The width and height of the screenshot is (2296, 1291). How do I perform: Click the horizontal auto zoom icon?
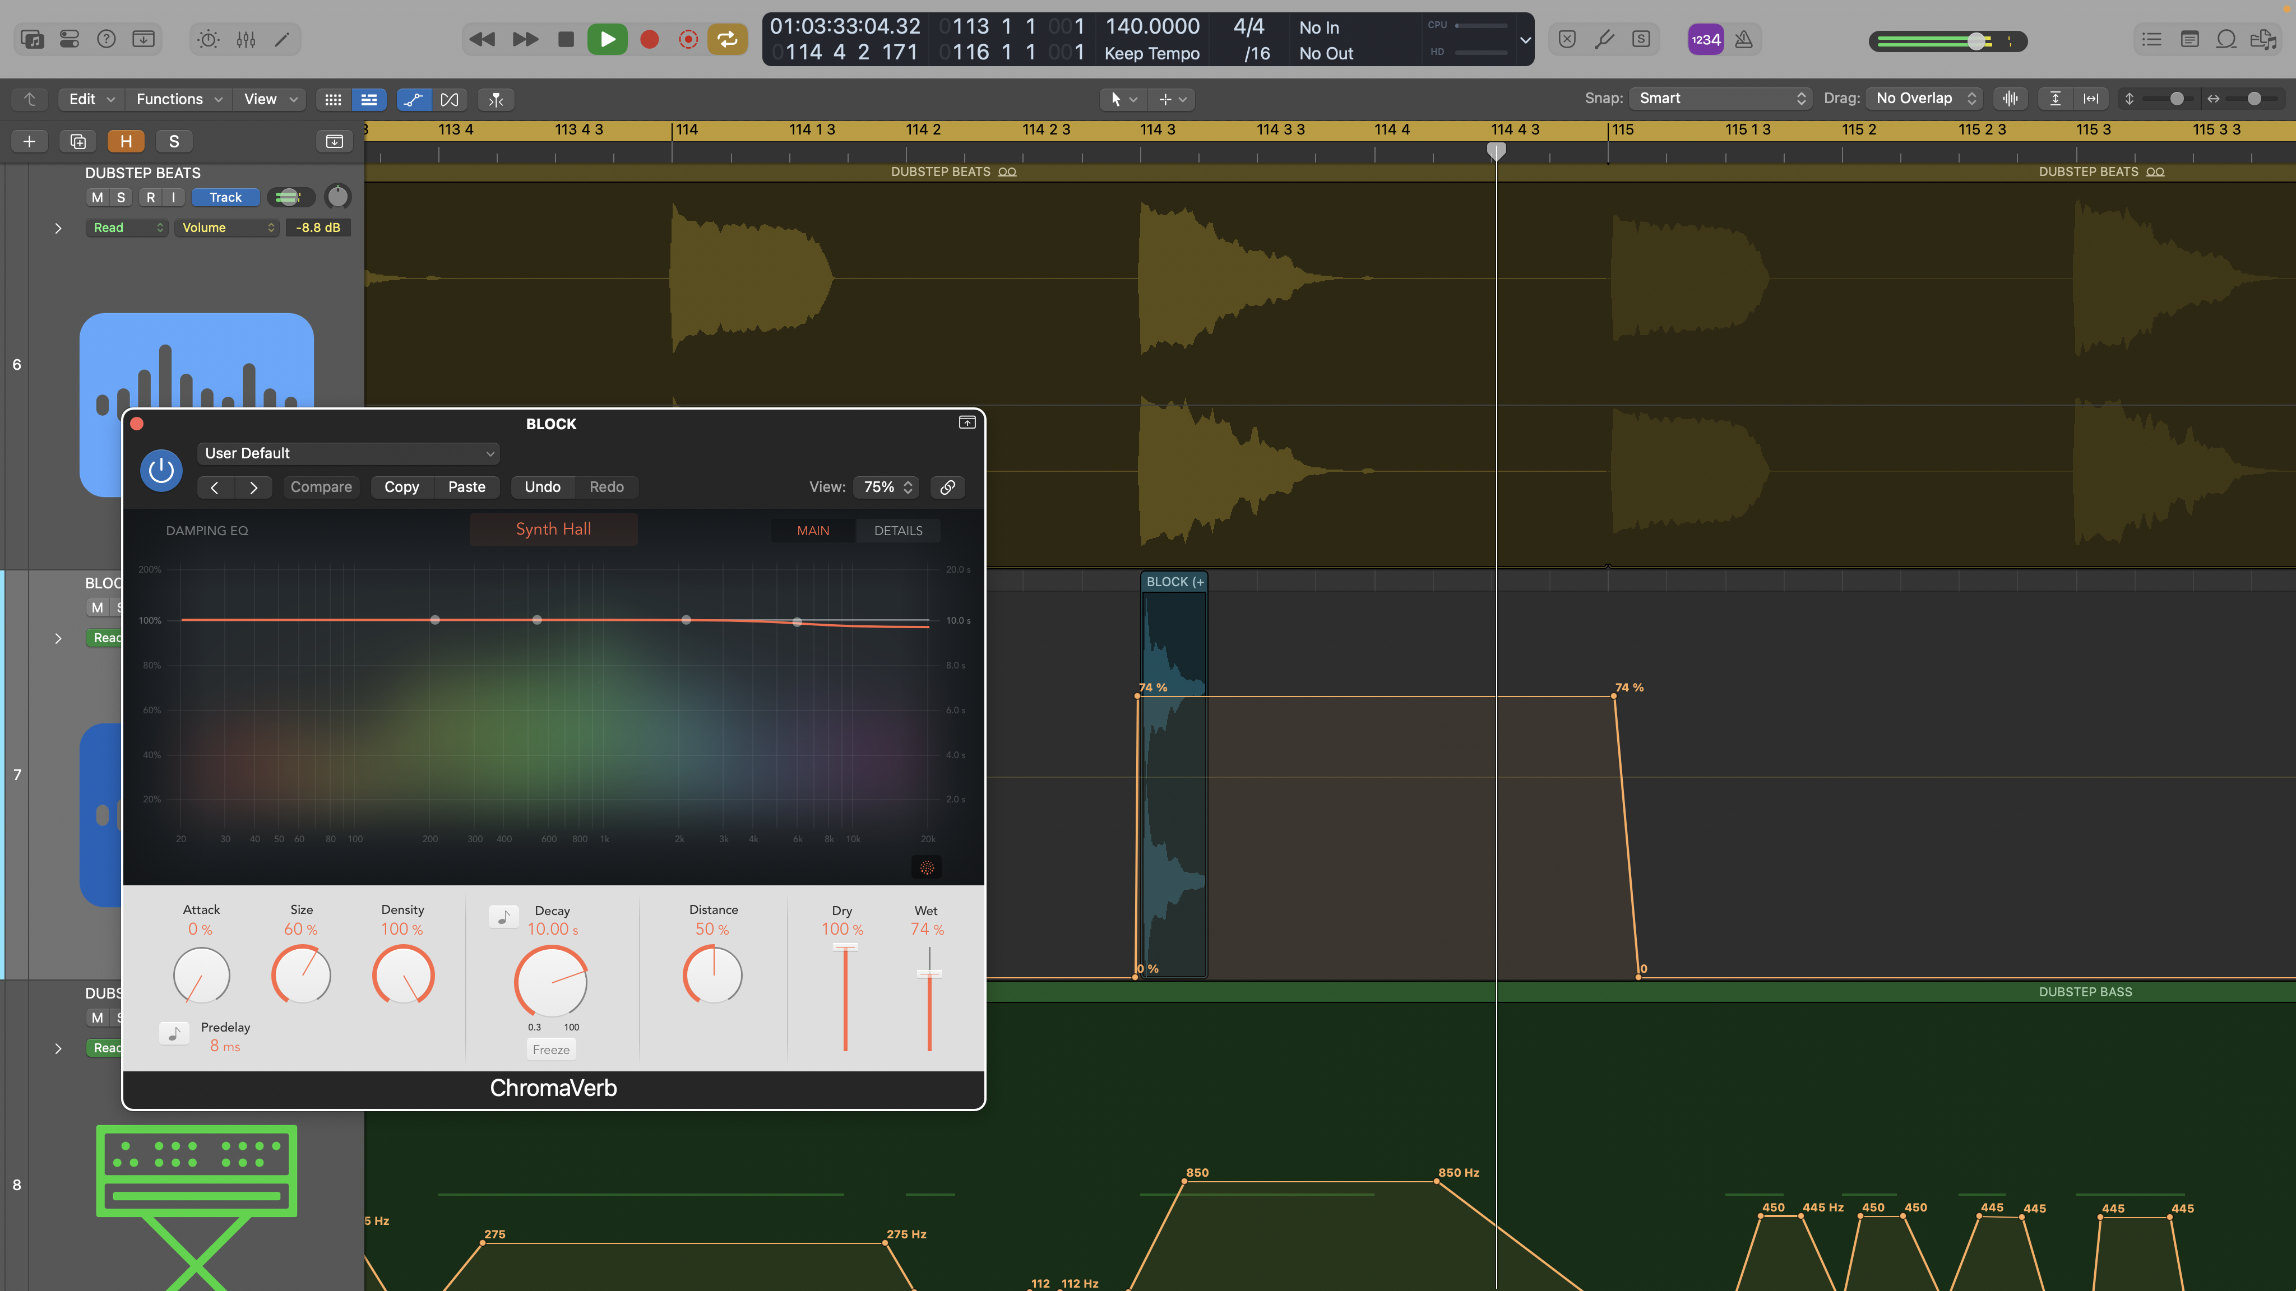pos(2091,98)
